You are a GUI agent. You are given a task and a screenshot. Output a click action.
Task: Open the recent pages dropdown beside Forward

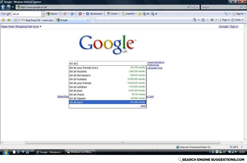coord(13,7)
